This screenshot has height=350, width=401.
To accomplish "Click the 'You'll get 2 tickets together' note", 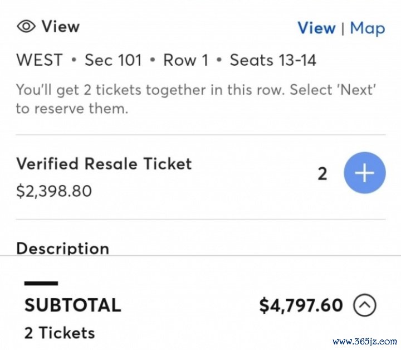I will point(195,99).
